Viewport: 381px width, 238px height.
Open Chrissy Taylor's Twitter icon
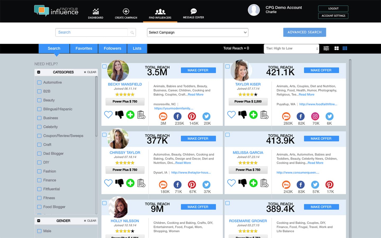[206, 185]
